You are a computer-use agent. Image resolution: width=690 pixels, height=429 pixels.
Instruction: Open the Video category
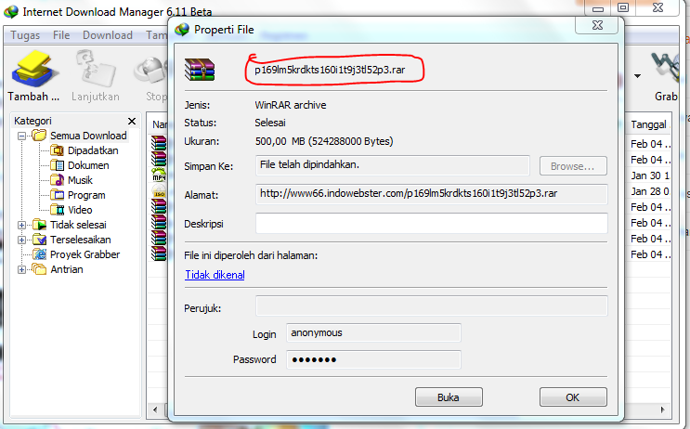80,210
